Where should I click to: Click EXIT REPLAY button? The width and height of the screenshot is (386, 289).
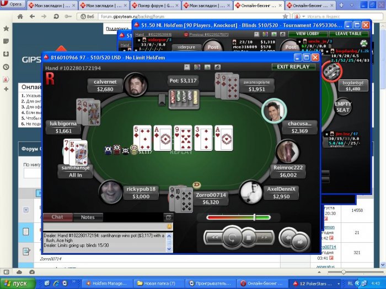293,67
